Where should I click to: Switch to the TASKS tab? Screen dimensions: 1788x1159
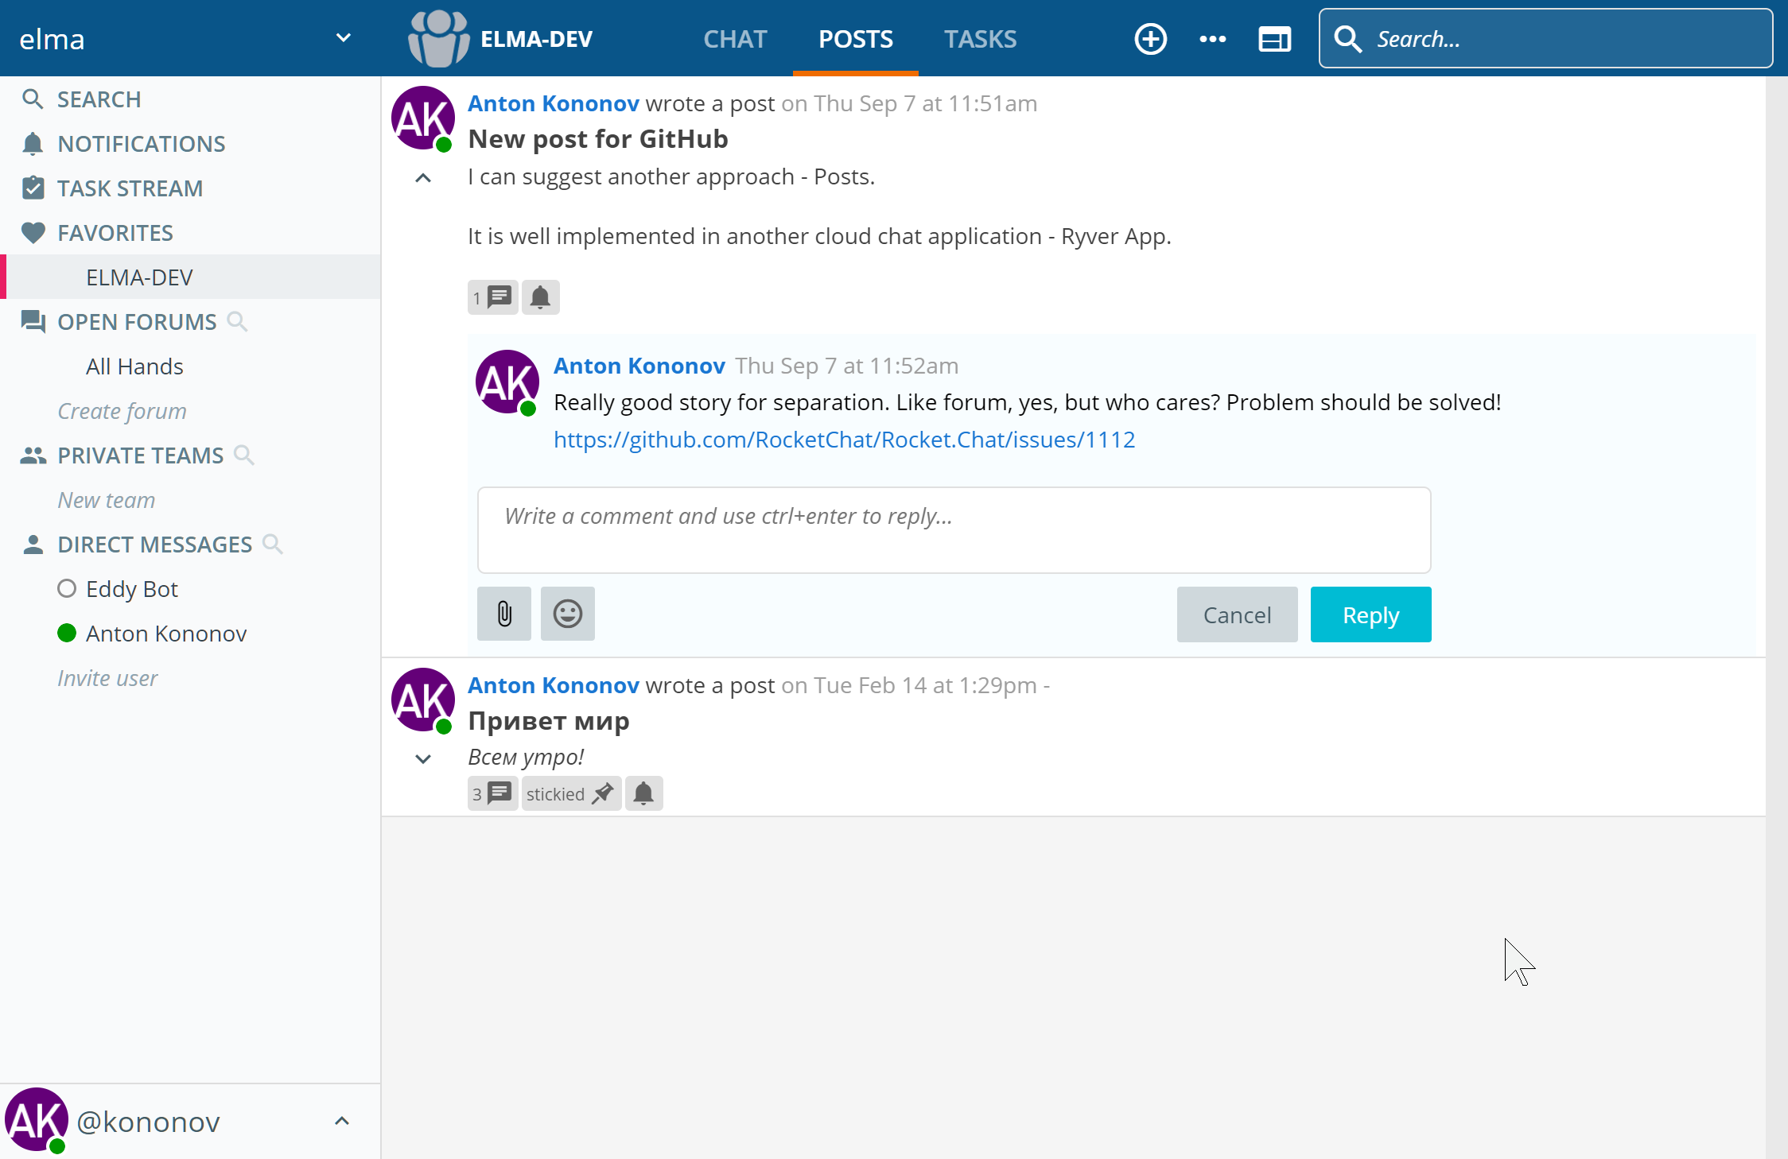[x=980, y=39]
